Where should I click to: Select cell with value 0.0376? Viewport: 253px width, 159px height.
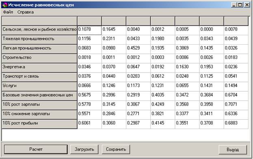point(90,77)
